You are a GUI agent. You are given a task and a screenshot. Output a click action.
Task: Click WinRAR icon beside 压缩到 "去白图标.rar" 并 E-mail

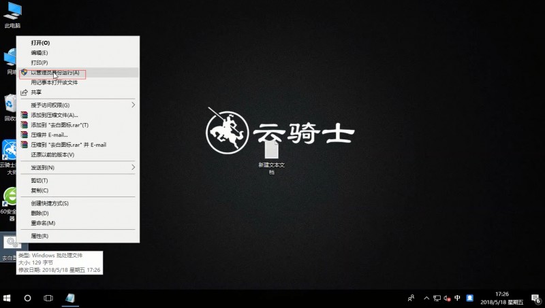[x=24, y=144]
